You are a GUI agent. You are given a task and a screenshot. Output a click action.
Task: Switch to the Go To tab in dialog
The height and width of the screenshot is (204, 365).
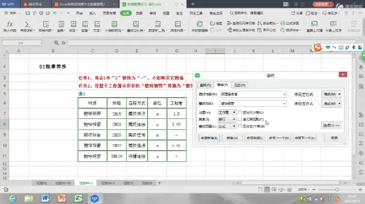(239, 85)
